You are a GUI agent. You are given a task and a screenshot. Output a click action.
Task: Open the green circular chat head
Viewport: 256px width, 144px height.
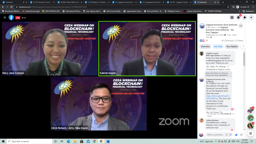tap(251, 118)
